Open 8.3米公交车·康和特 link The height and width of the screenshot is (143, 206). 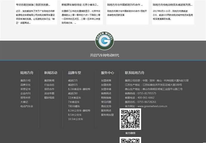click(79, 111)
